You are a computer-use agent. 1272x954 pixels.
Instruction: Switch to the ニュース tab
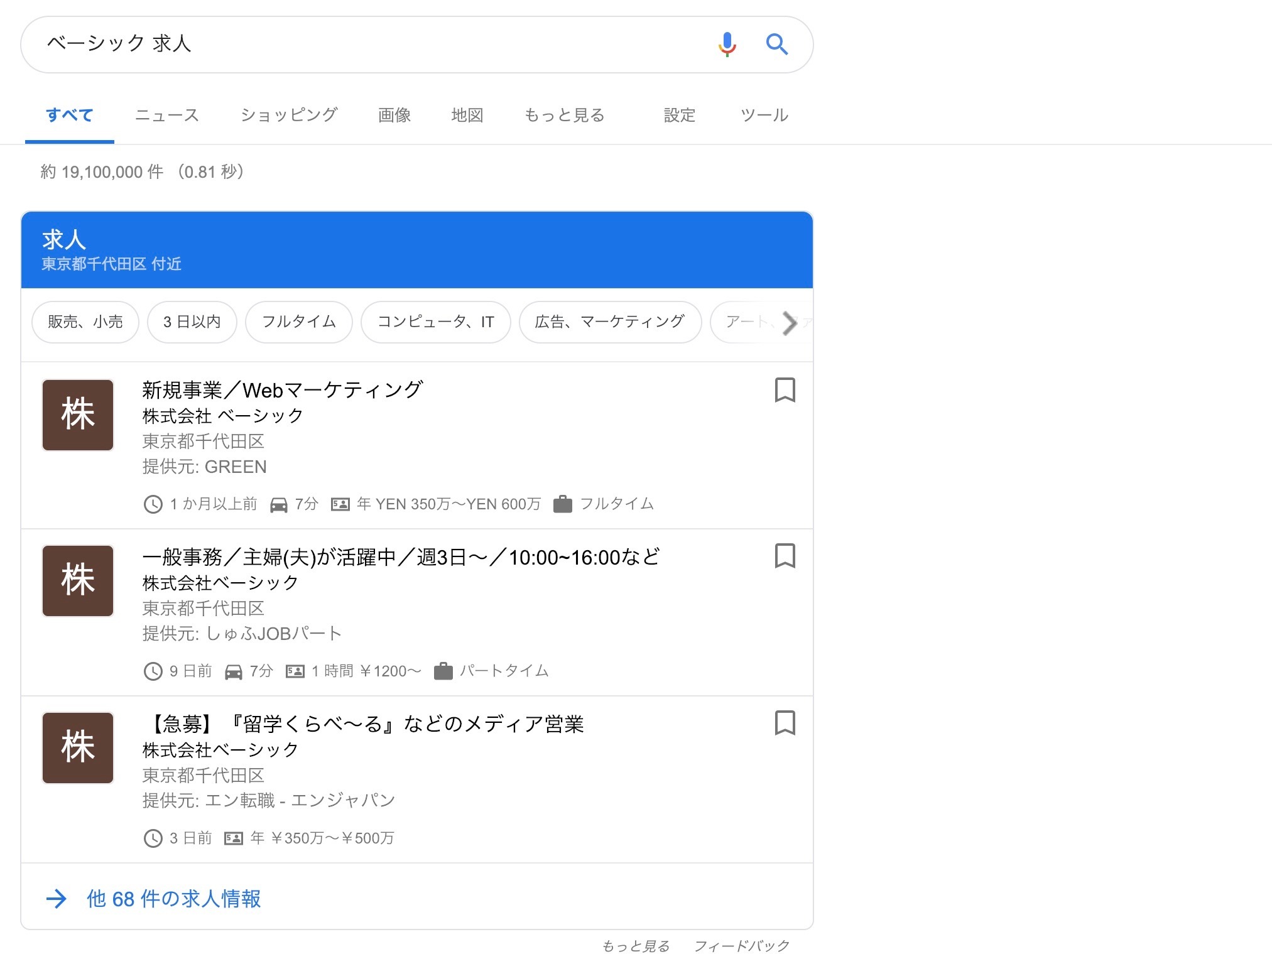167,116
